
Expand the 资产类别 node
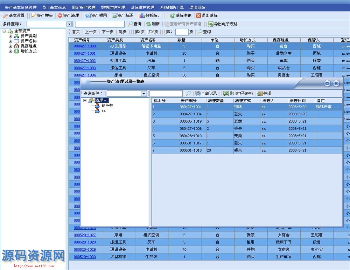click(10, 36)
